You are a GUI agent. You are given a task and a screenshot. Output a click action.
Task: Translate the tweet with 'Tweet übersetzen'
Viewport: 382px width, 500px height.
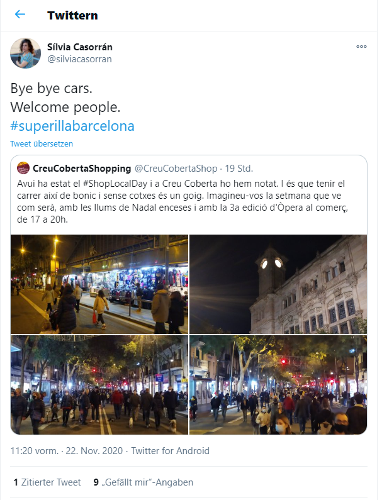tap(42, 144)
